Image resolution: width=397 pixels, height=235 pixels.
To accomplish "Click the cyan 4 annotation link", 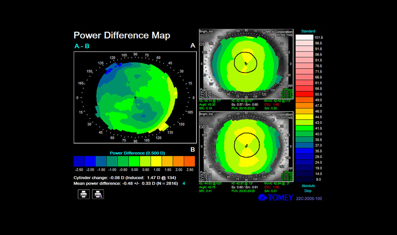I will click(x=184, y=183).
